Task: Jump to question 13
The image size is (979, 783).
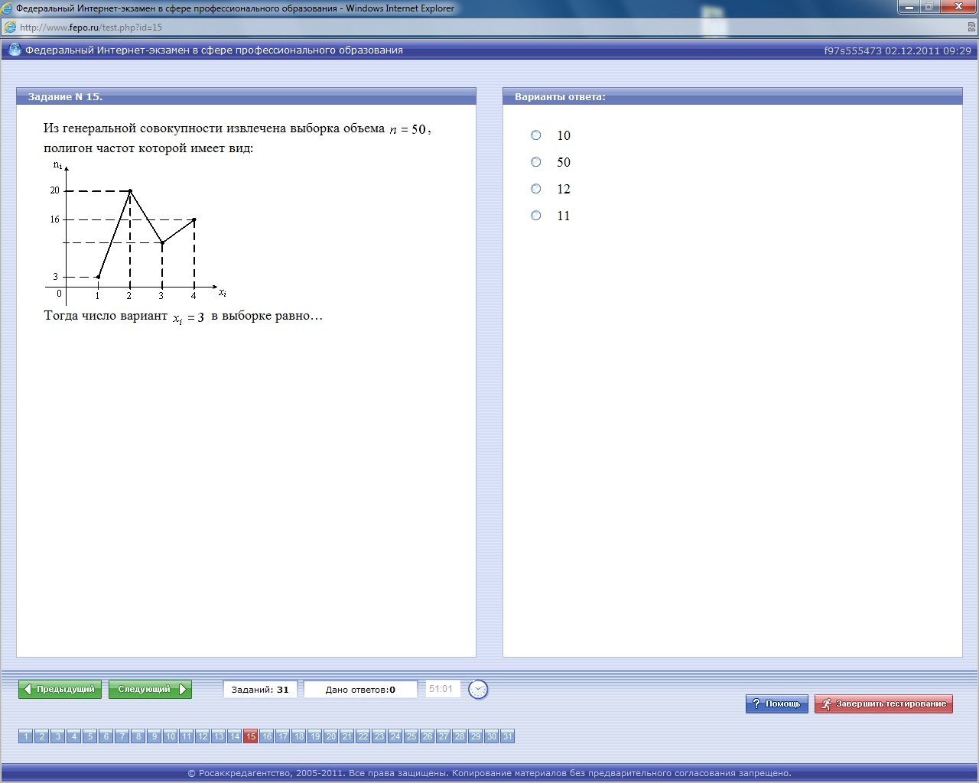Action: 219,736
